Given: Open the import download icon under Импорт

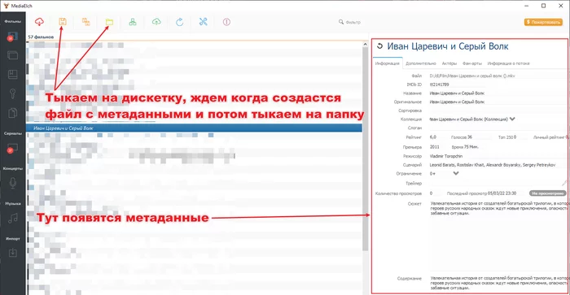Looking at the screenshot, I should coord(13,253).
